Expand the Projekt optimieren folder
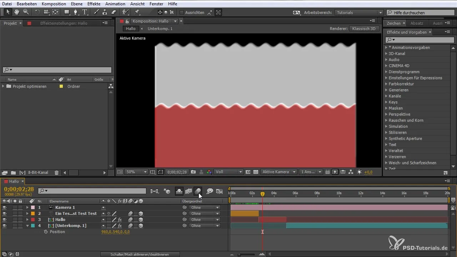The width and height of the screenshot is (457, 257). (3, 86)
